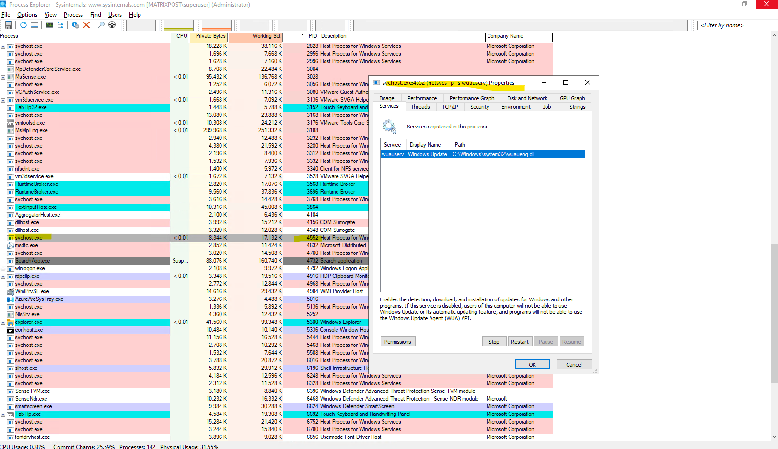Collapse the top svchost.exe tree node (PID 2828)
The width and height of the screenshot is (778, 449).
click(3, 46)
